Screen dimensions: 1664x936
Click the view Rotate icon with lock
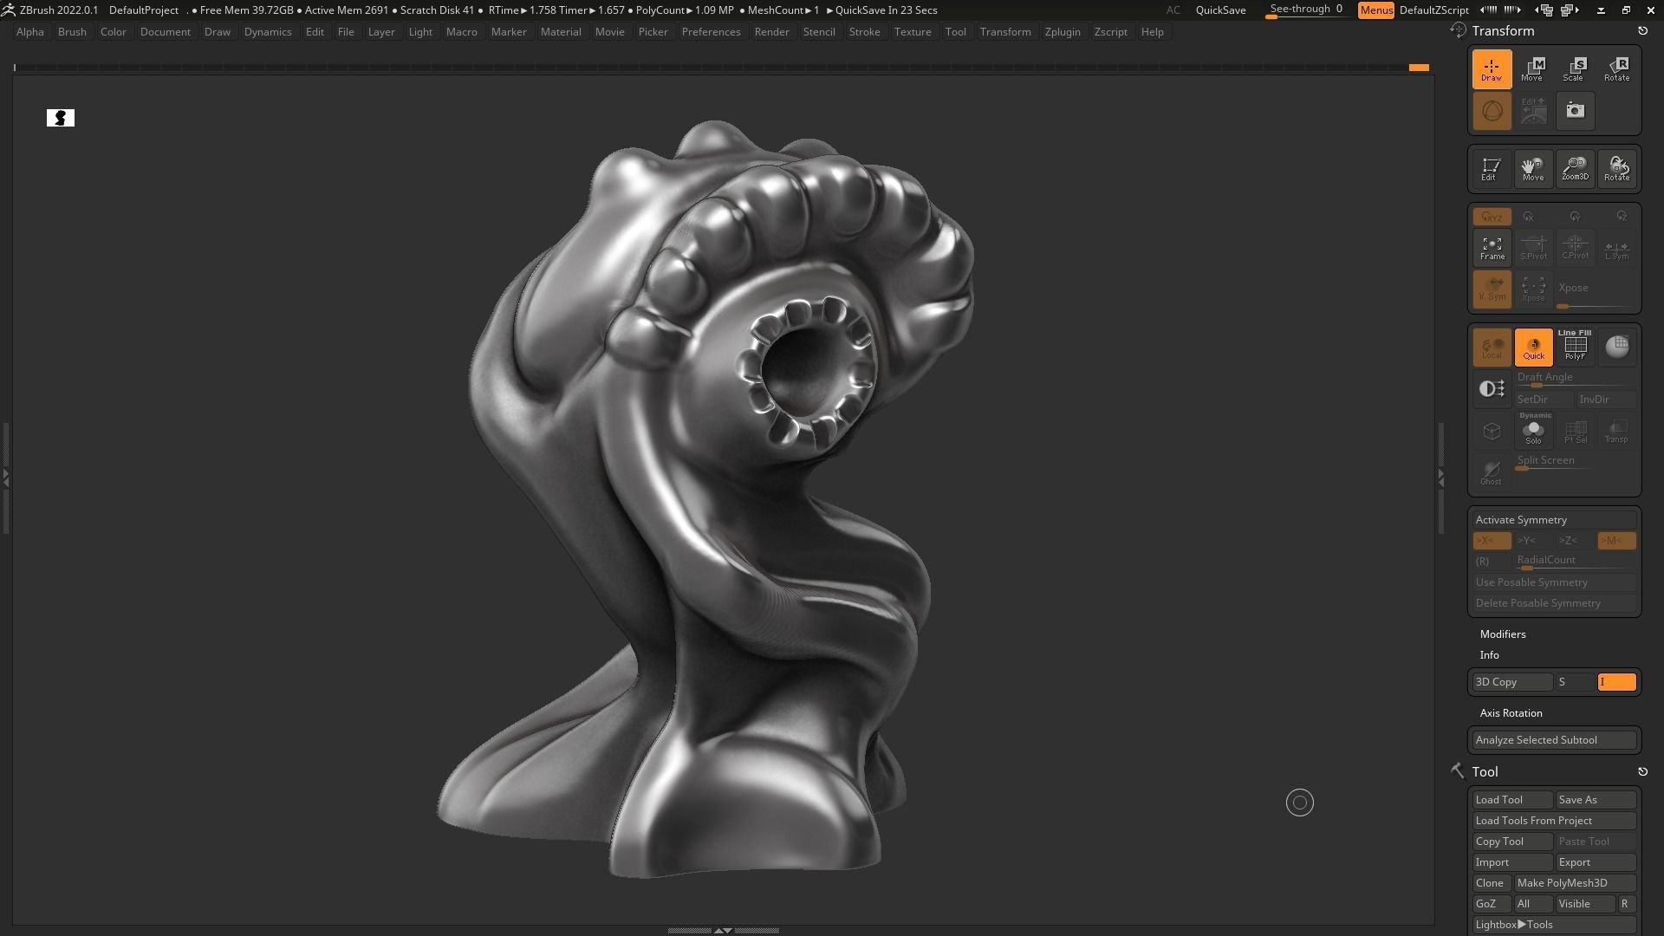tap(1616, 168)
